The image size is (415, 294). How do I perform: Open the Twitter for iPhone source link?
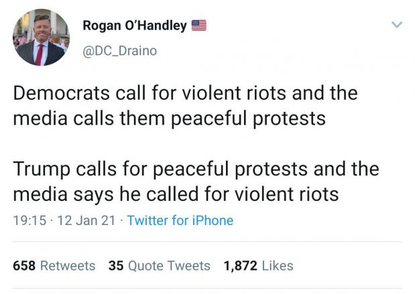pyautogui.click(x=180, y=220)
